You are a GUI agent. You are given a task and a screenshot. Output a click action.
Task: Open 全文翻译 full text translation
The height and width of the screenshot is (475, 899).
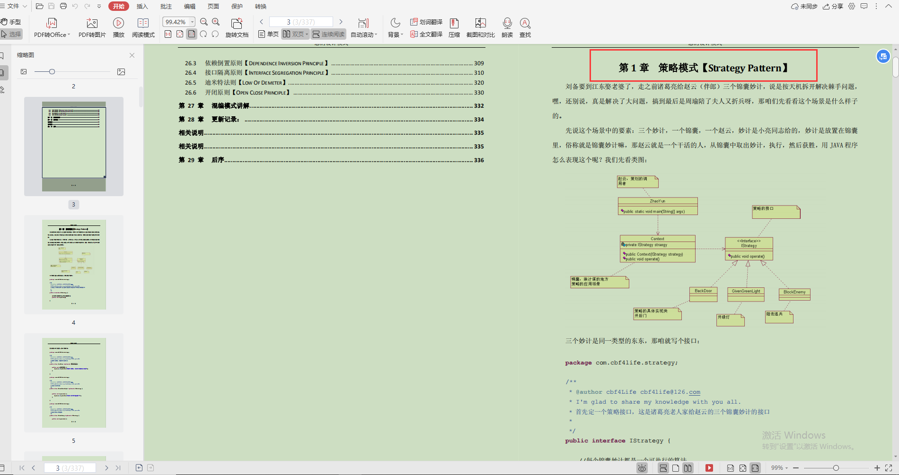pyautogui.click(x=426, y=34)
